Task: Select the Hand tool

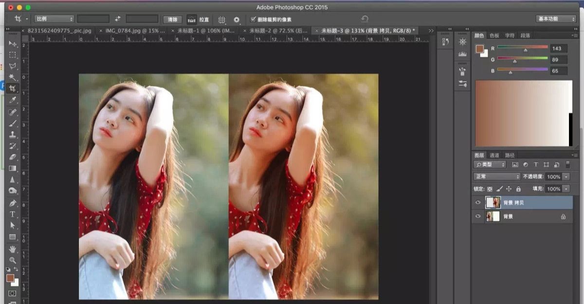Action: coord(13,249)
